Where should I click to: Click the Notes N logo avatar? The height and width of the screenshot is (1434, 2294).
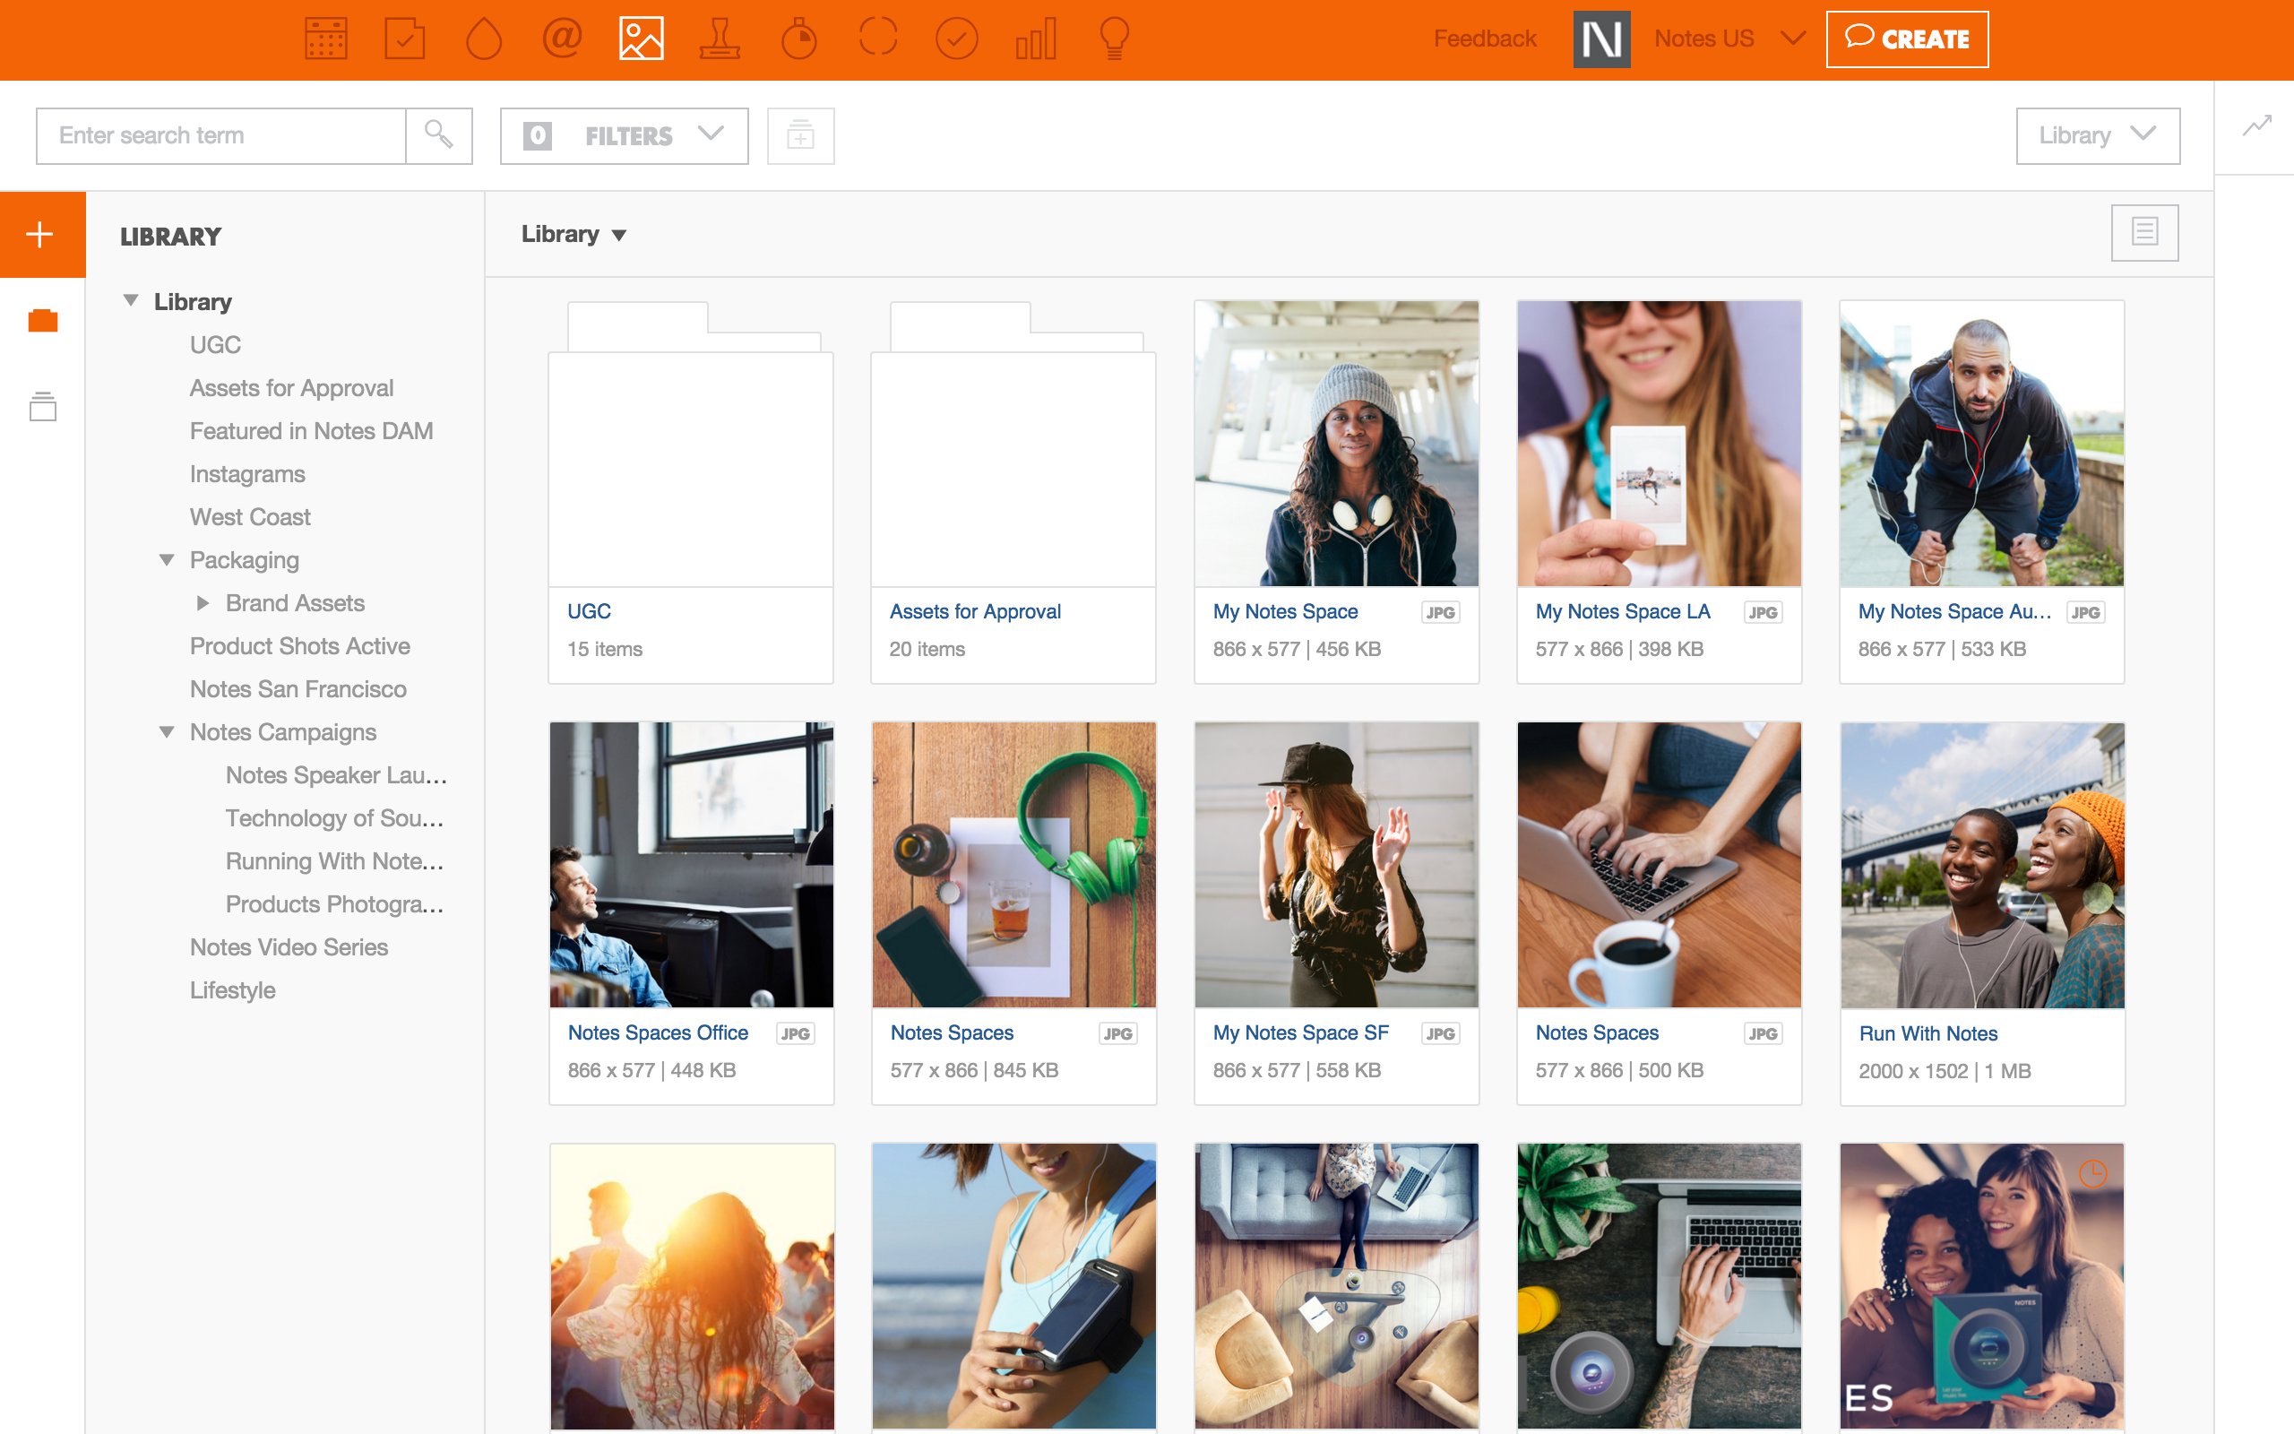point(1601,39)
